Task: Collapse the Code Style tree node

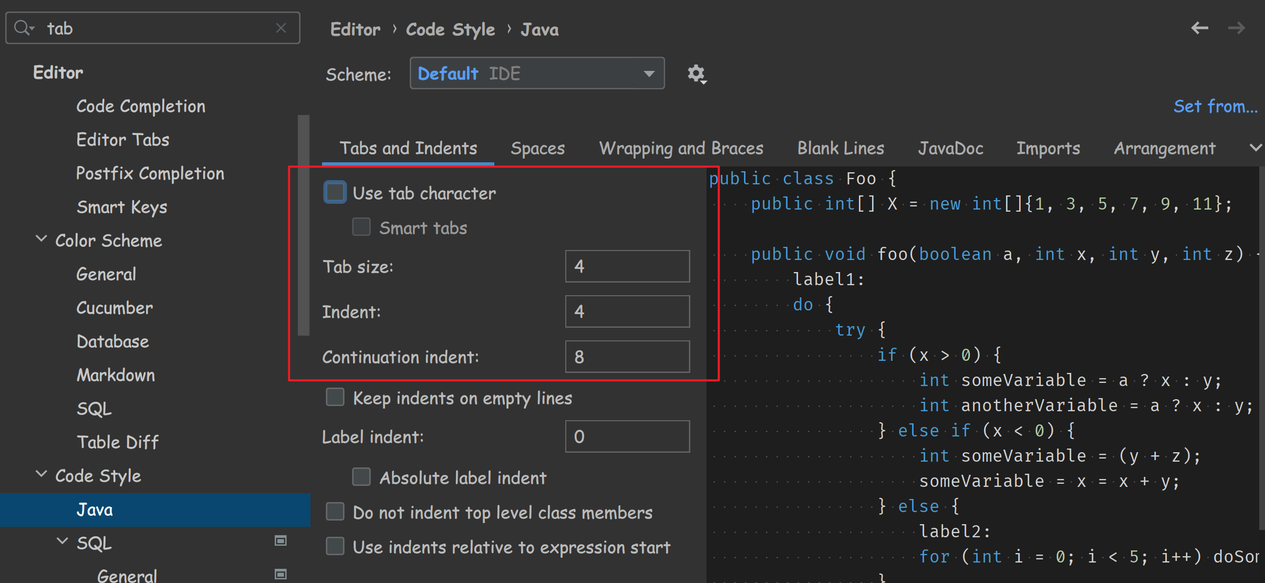Action: 41,474
